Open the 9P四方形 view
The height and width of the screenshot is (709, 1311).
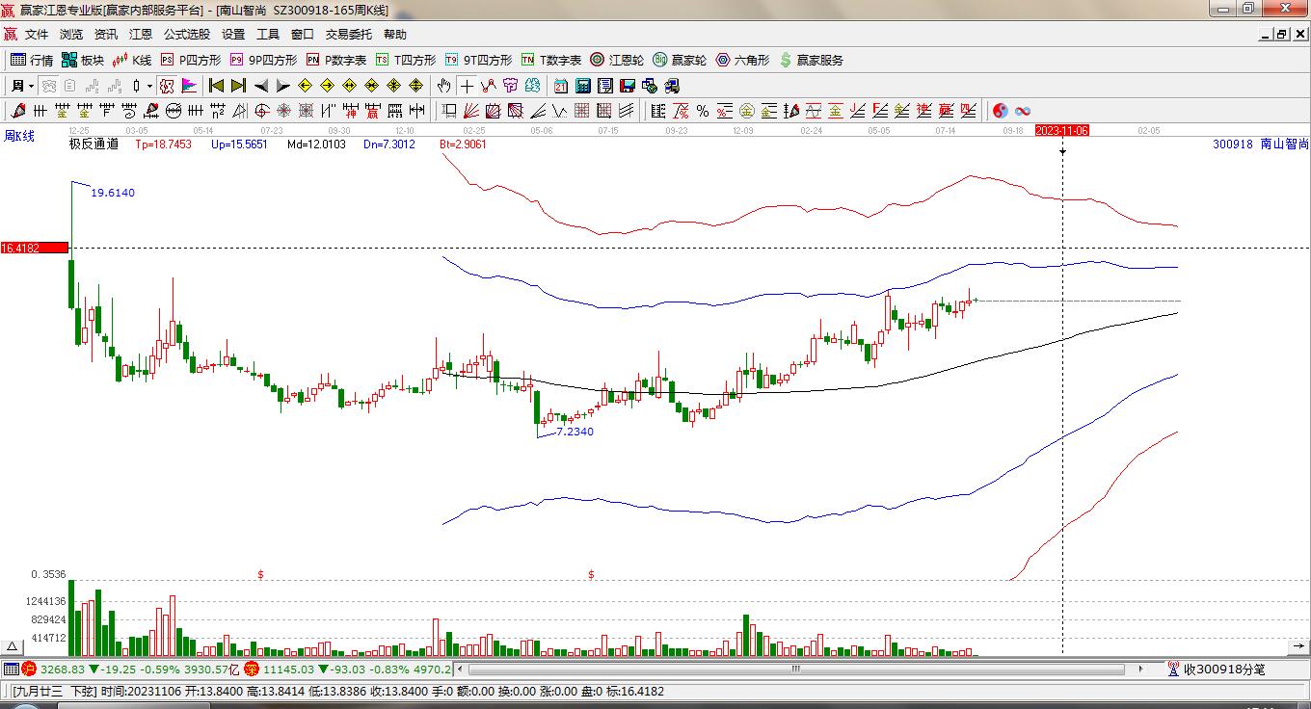(x=263, y=60)
